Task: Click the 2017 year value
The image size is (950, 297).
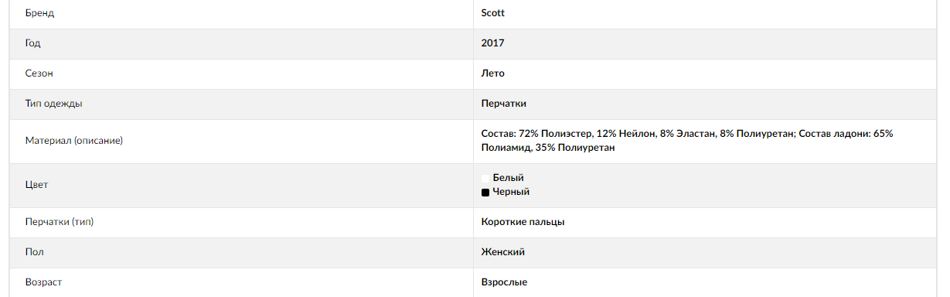Action: (492, 43)
